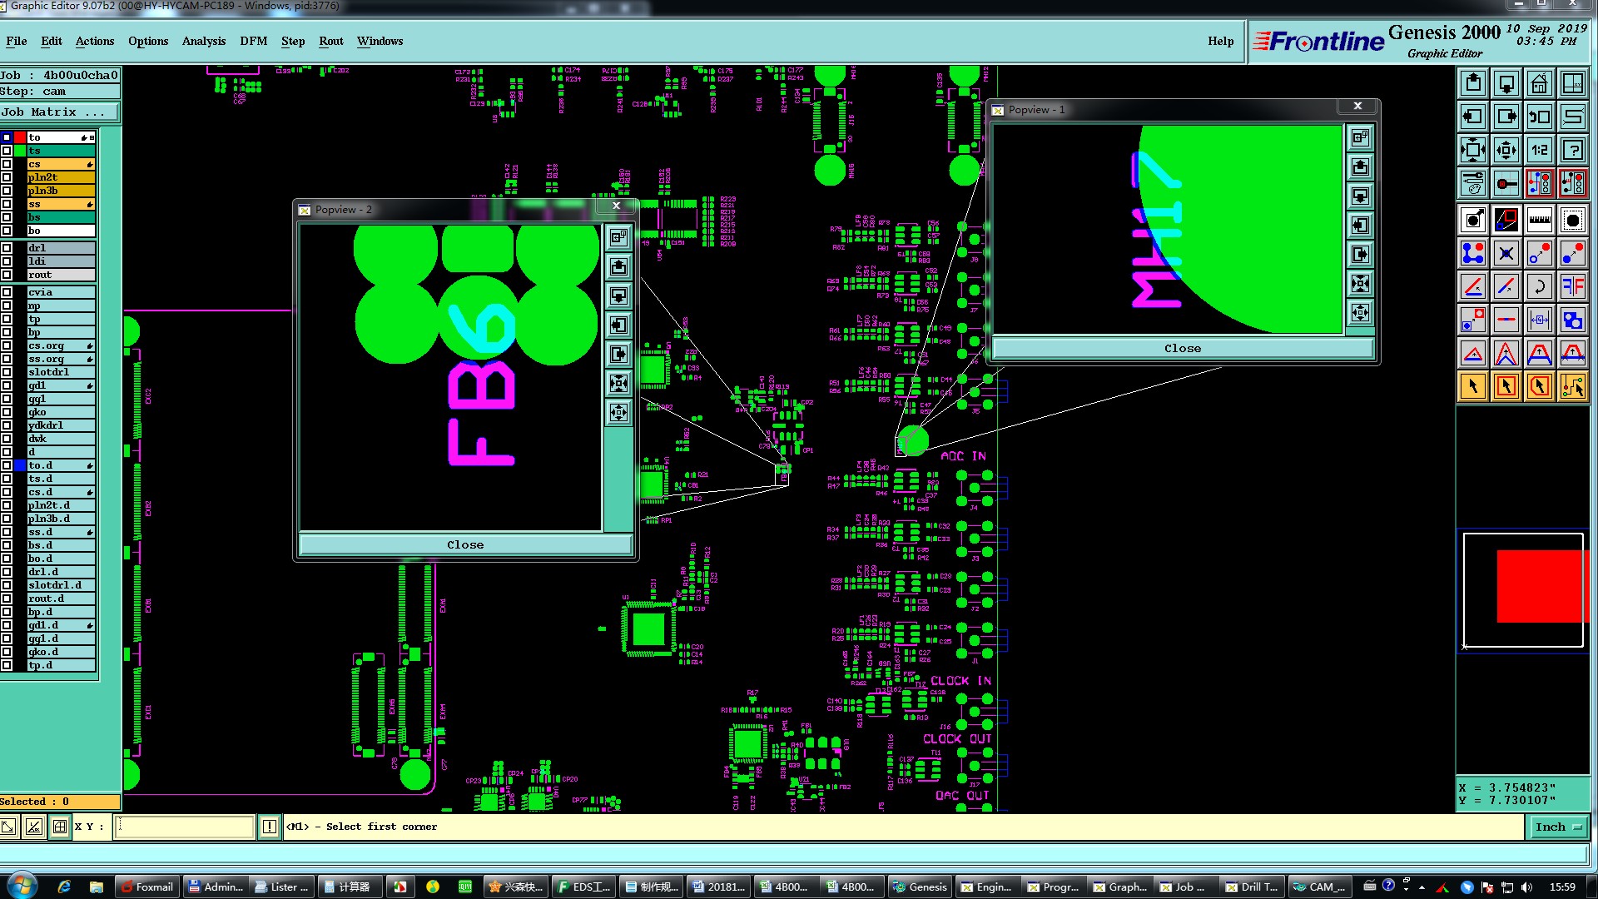Select the 1:2 zoom icon
Viewport: 1598px width, 899px height.
click(1539, 150)
